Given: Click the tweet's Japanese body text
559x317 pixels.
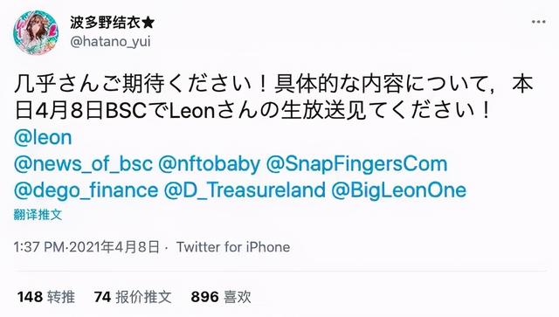Looking at the screenshot, I should pyautogui.click(x=273, y=97).
